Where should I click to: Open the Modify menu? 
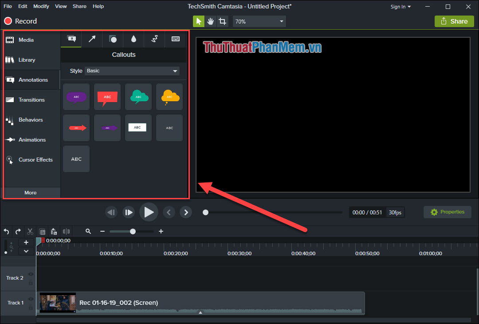click(x=41, y=6)
